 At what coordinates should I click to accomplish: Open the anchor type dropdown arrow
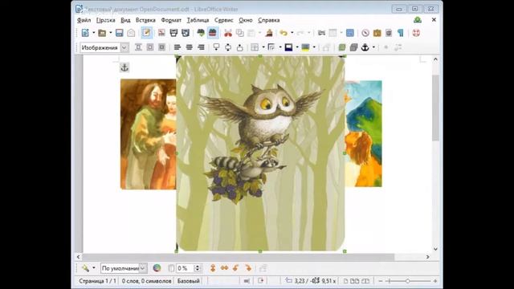(373, 47)
